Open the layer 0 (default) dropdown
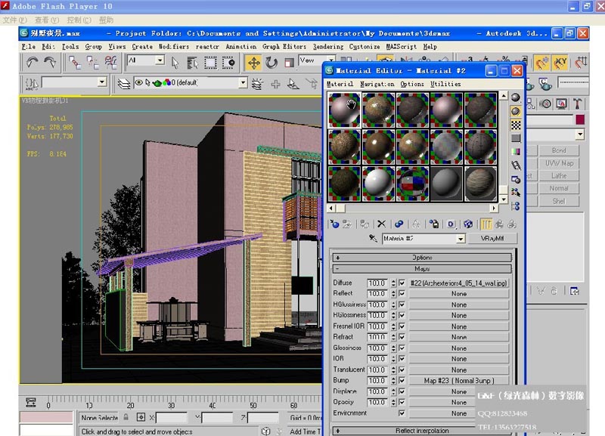605x436 pixels. [x=242, y=82]
